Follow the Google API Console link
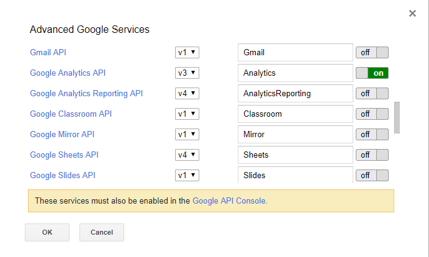Image resolution: width=429 pixels, height=257 pixels. (229, 201)
